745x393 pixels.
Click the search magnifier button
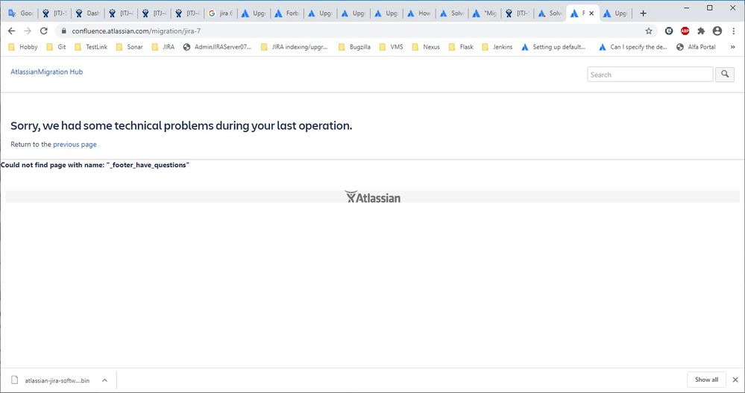point(725,74)
